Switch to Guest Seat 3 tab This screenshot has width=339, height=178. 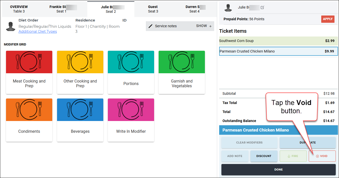click(x=153, y=9)
